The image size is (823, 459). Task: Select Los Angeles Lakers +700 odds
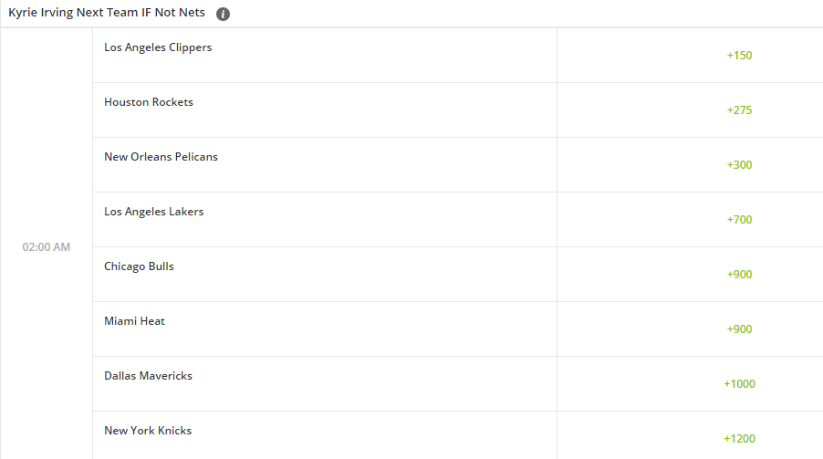click(739, 220)
